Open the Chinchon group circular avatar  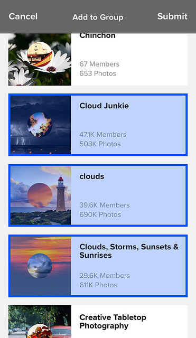(40, 54)
